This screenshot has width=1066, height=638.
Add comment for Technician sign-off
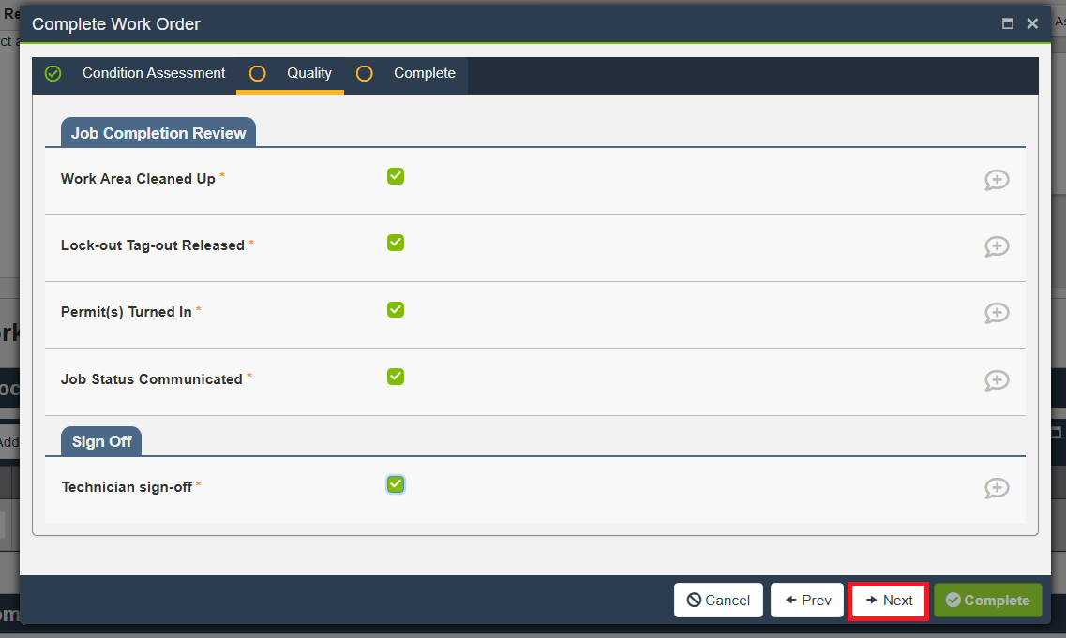[x=996, y=488]
